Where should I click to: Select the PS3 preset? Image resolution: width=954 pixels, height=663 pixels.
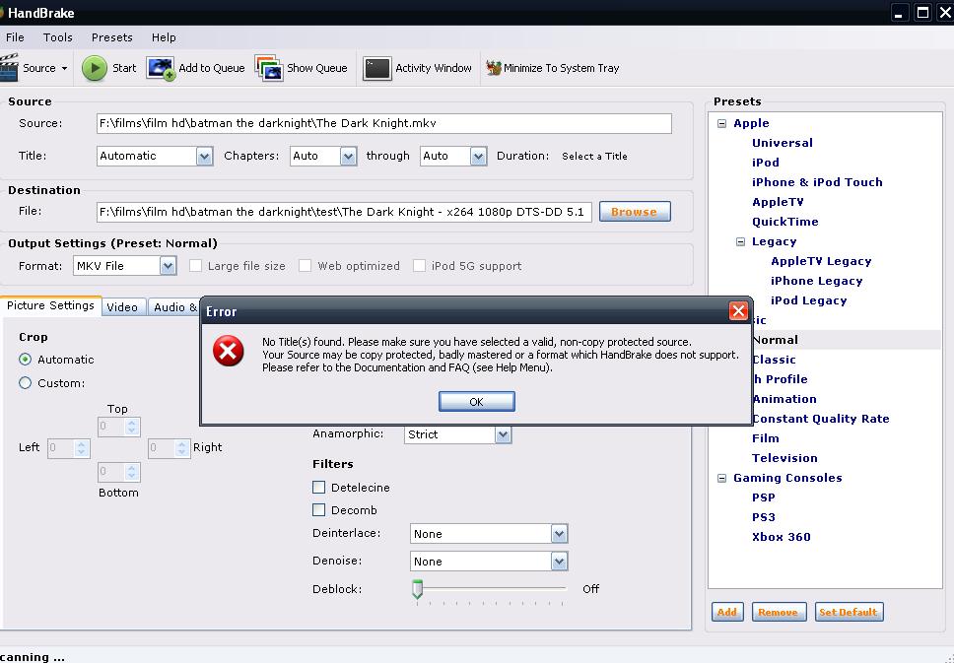coord(763,517)
